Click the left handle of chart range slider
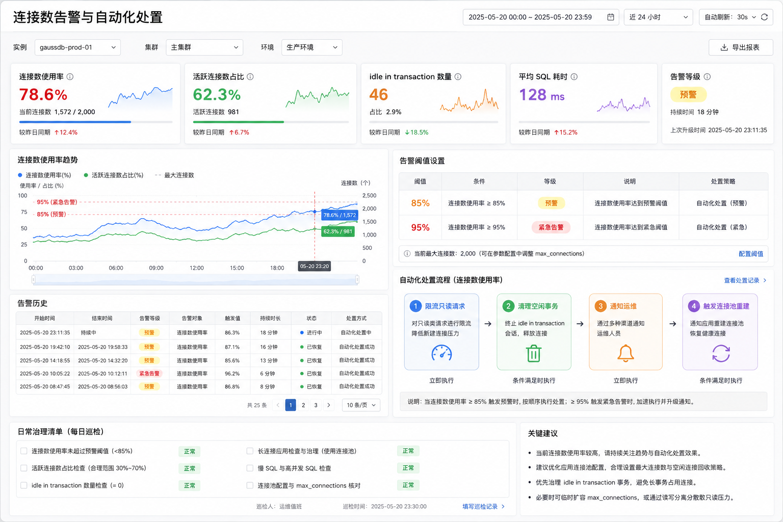Screen dimensions: 783x522 click(34, 279)
